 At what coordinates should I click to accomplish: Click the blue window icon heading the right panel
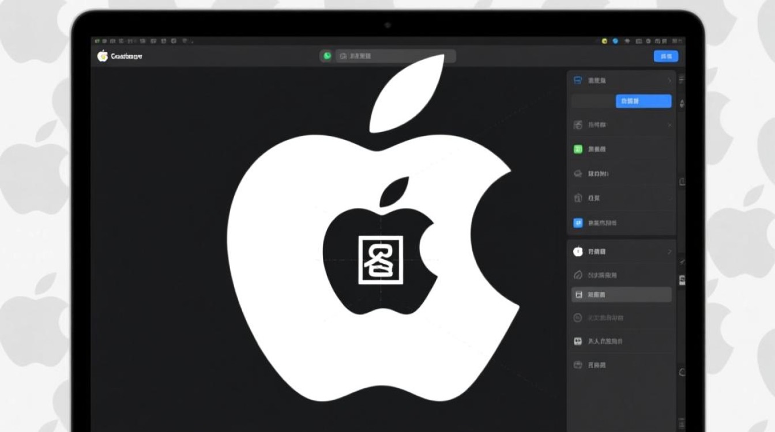click(x=578, y=81)
